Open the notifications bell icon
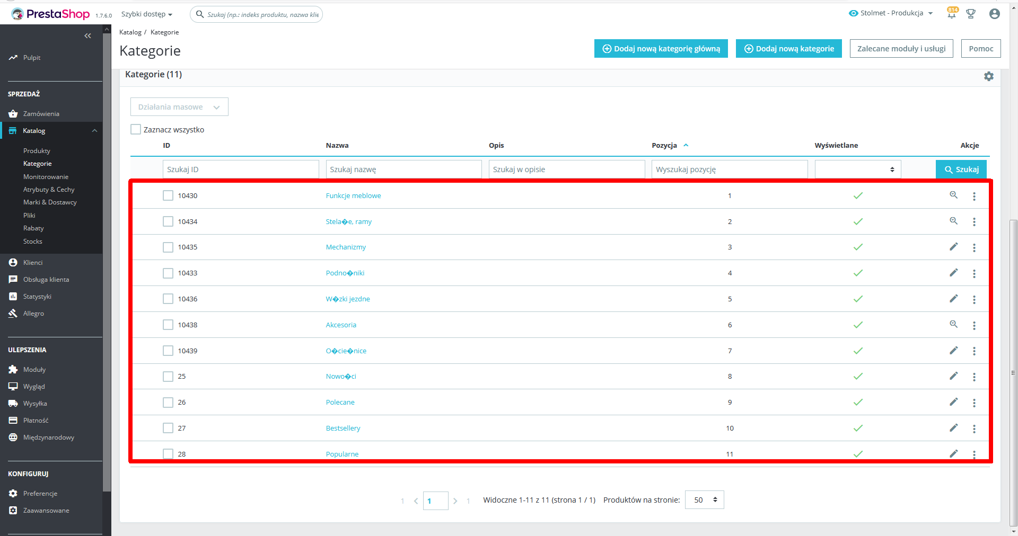The height and width of the screenshot is (536, 1018). click(952, 14)
